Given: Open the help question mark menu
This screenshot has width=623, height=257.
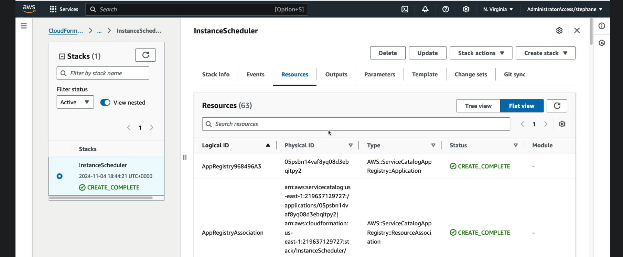Looking at the screenshot, I should click(445, 9).
